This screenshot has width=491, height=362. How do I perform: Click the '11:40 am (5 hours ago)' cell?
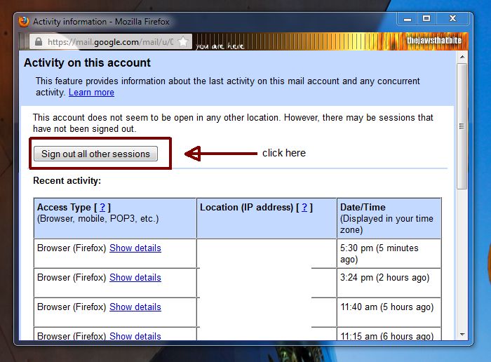(389, 312)
